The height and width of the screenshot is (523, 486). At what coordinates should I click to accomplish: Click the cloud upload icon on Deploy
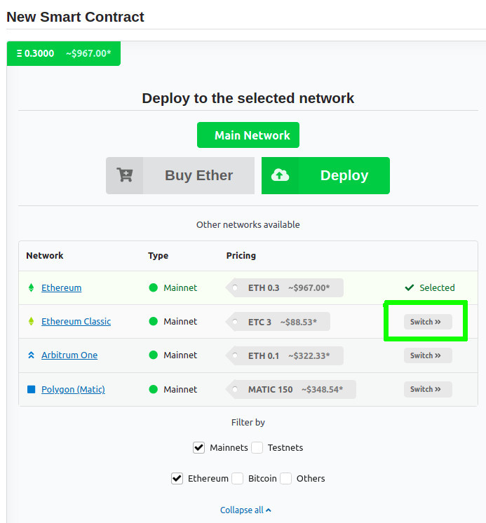click(x=280, y=175)
